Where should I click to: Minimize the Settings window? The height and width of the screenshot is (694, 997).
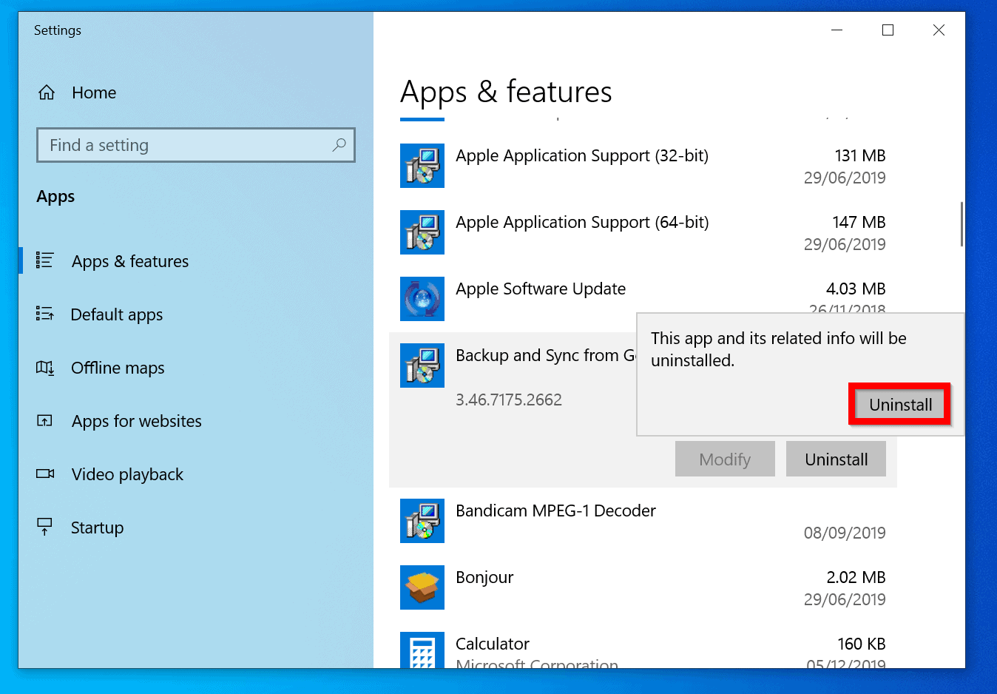tap(837, 30)
